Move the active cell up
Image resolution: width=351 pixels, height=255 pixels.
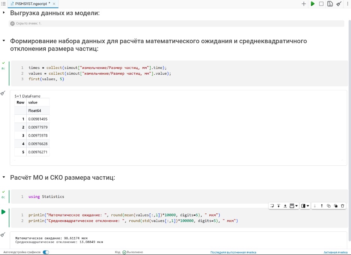click(x=322, y=206)
